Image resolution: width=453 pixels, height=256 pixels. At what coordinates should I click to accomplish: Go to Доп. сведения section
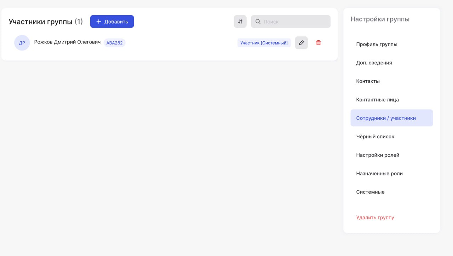click(374, 63)
